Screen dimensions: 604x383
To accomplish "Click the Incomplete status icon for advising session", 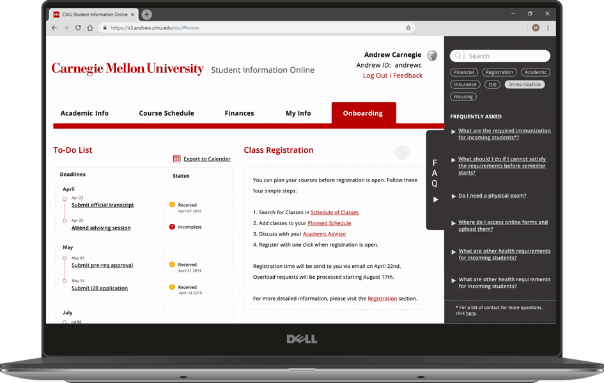I will [172, 226].
